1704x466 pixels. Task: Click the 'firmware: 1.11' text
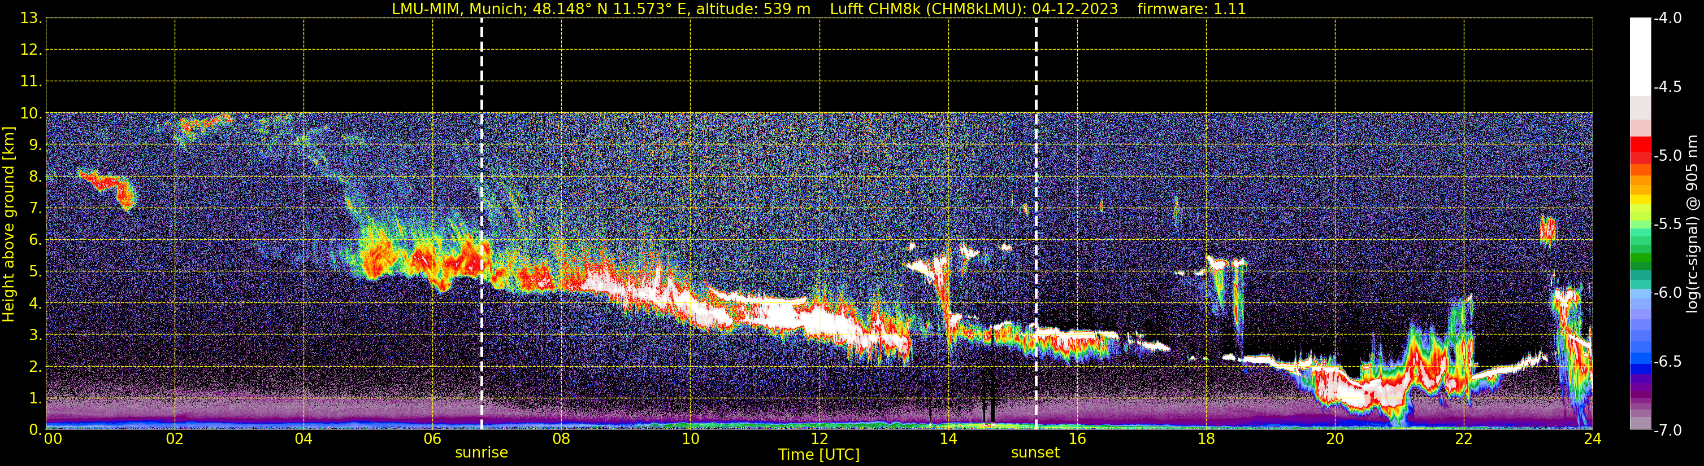pyautogui.click(x=1191, y=9)
